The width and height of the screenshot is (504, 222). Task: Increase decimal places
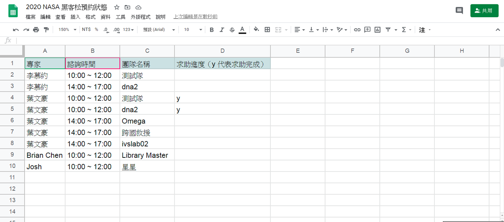[116, 30]
